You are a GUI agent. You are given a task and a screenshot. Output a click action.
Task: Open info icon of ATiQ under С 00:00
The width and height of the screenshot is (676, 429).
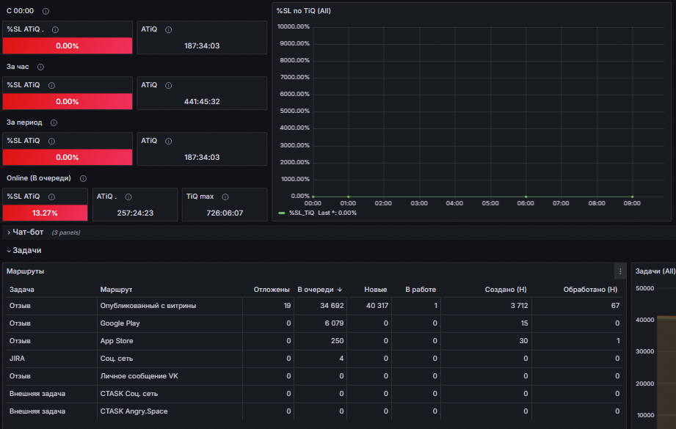(169, 30)
